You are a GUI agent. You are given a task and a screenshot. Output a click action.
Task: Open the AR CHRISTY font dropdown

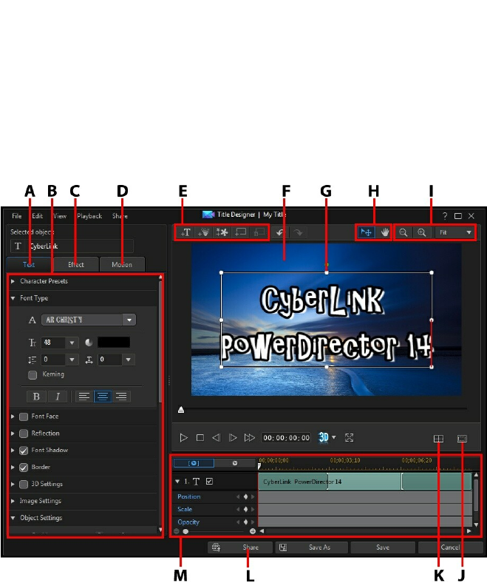coord(129,320)
